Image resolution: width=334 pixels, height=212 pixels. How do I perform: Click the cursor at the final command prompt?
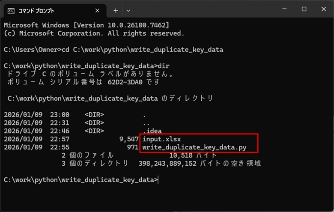[x=158, y=180]
